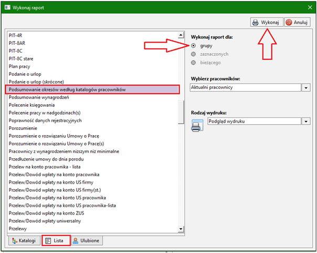This screenshot has width=317, height=253.
Task: Choose the bieżącego radio option
Action: pyautogui.click(x=194, y=63)
